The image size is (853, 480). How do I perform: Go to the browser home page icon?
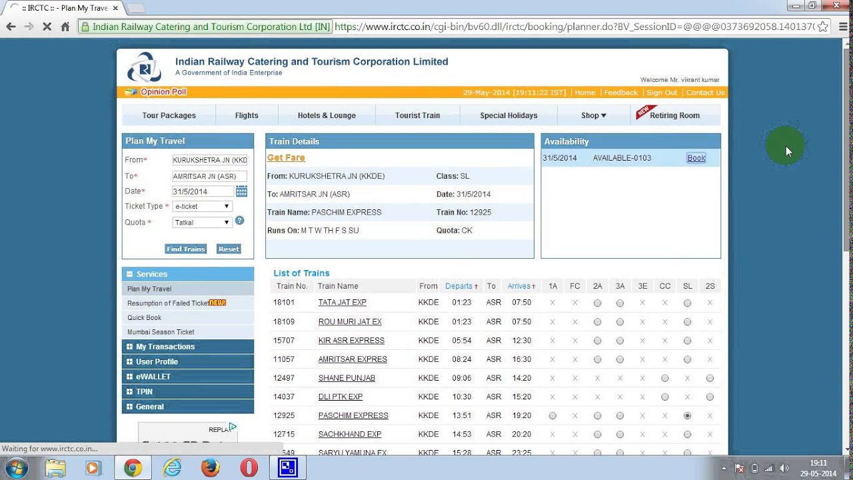[65, 27]
